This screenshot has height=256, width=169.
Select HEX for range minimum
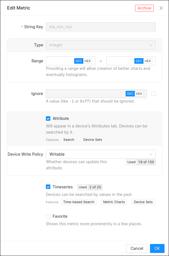[88, 61]
